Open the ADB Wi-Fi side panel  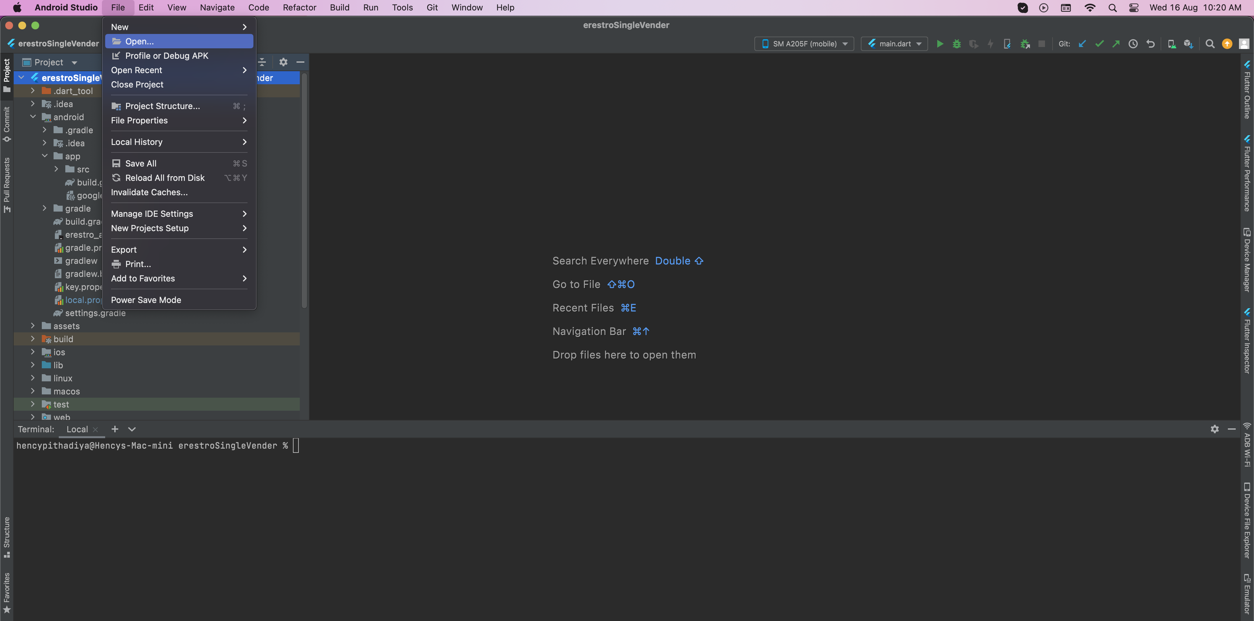coord(1247,445)
